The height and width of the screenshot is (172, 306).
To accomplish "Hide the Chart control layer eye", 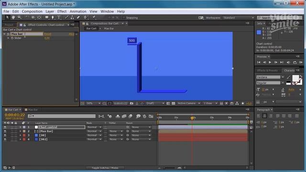I will point(5,127).
